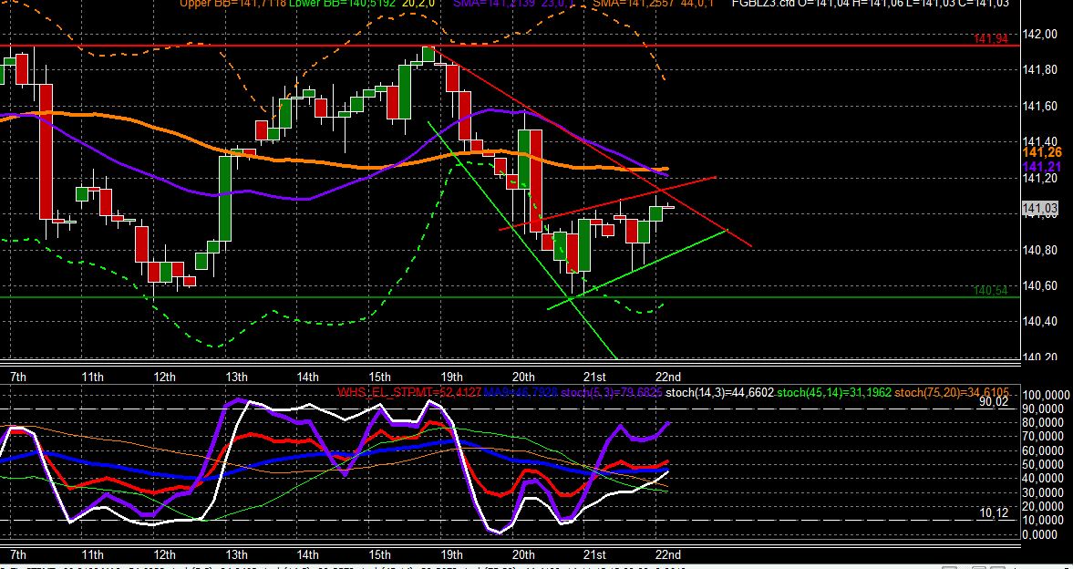Click 15th on the price chart date axis
This screenshot has width=1073, height=569.
(380, 377)
